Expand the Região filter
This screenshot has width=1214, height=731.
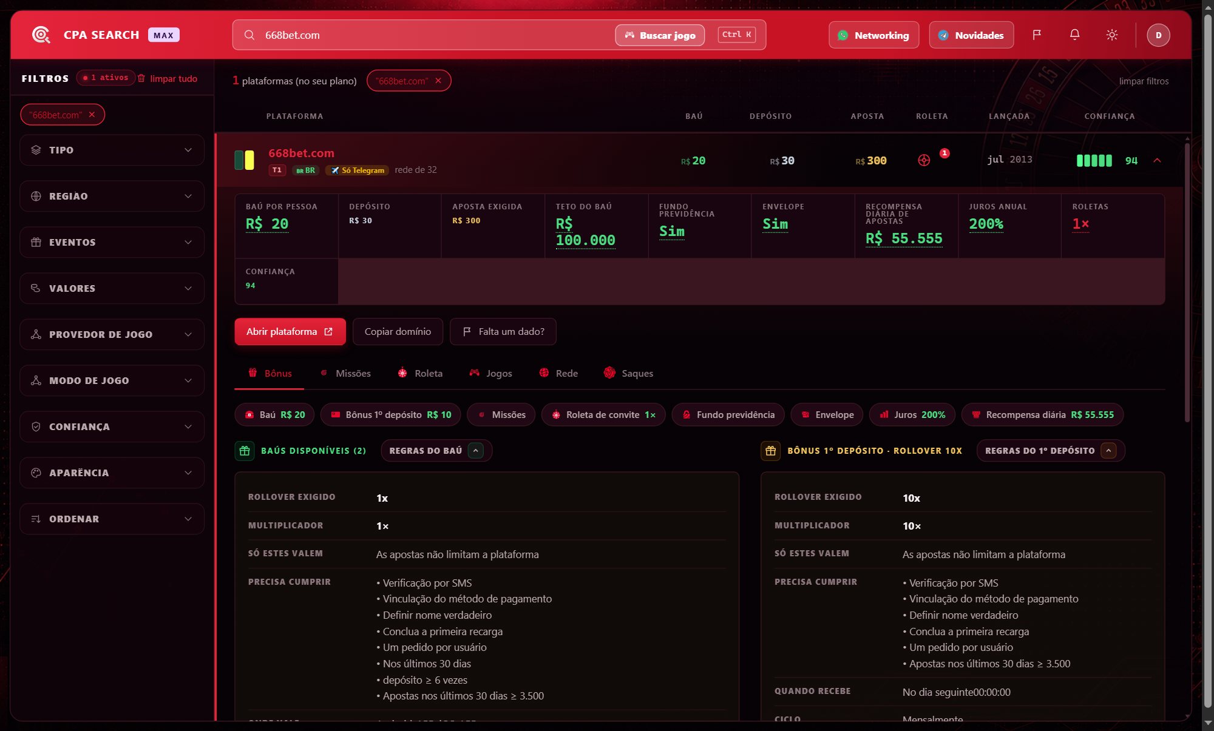(112, 196)
